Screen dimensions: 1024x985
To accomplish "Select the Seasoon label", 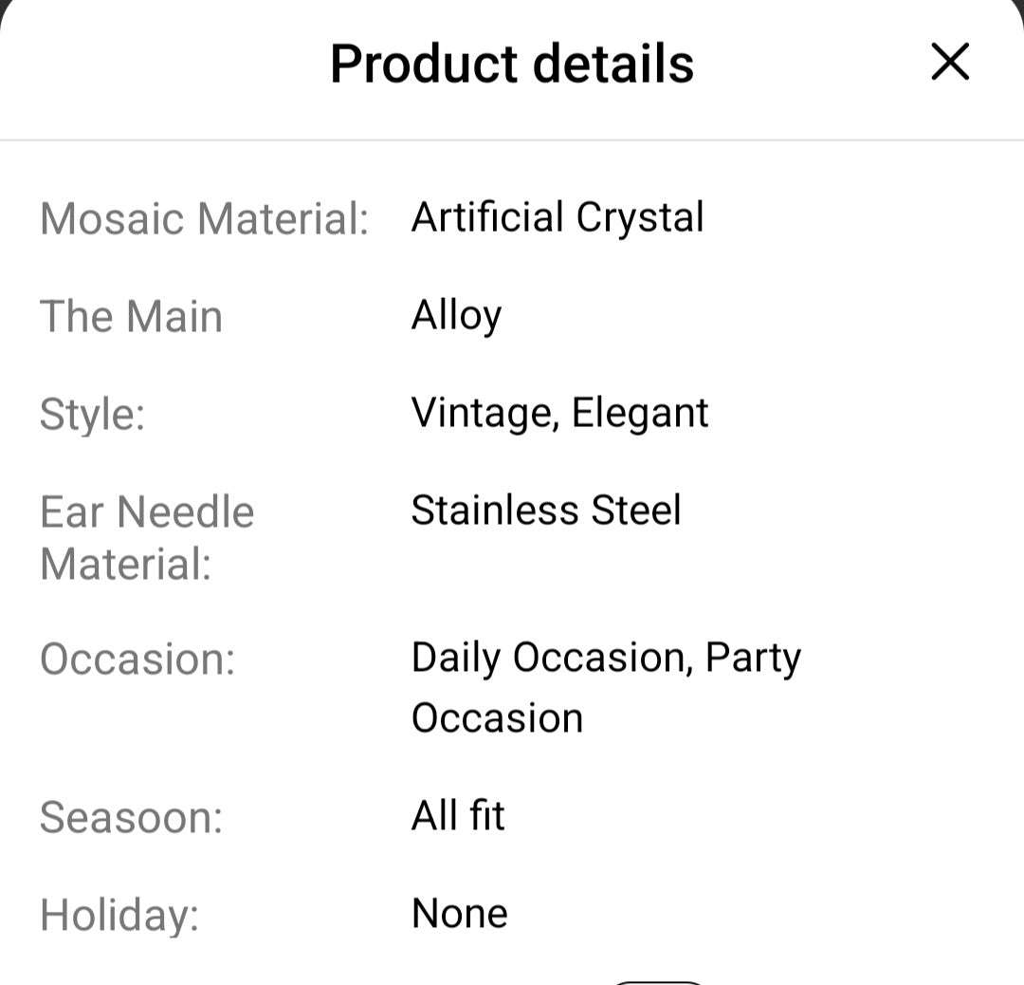I will [131, 817].
